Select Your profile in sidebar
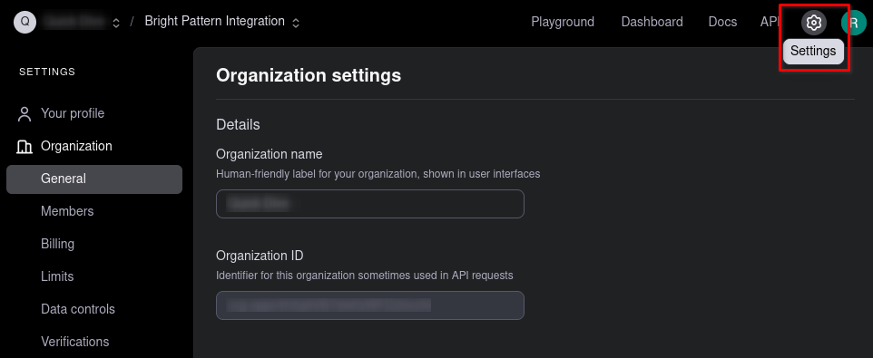The width and height of the screenshot is (873, 358). coord(73,113)
